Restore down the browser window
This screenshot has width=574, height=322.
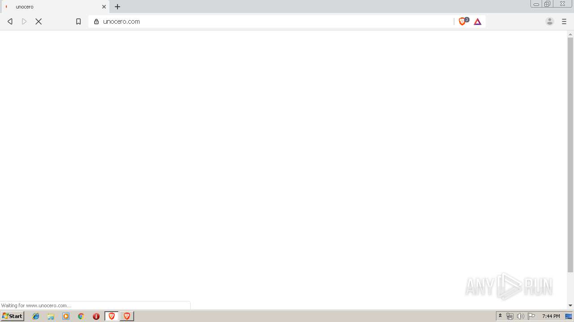[548, 4]
